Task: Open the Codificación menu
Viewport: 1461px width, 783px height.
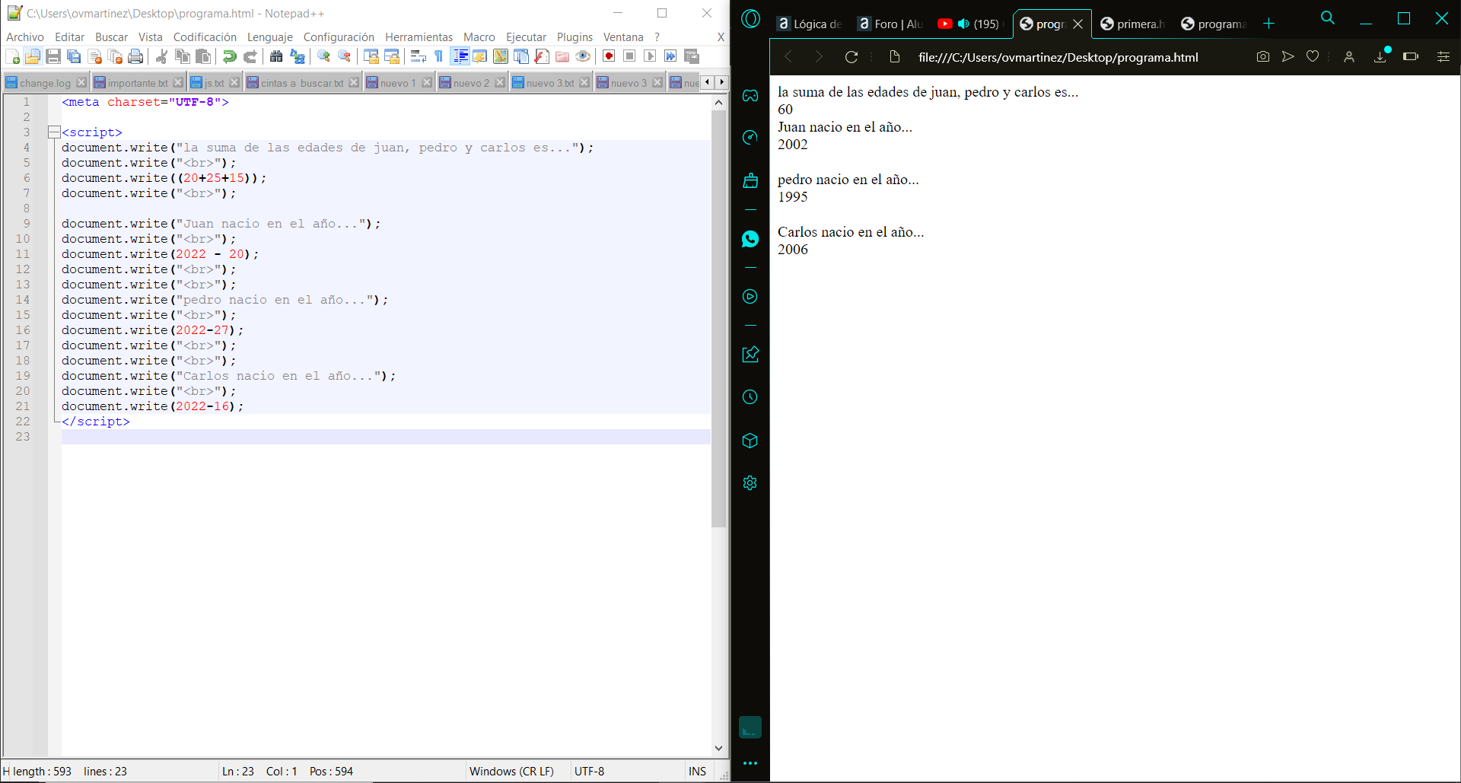Action: click(205, 37)
